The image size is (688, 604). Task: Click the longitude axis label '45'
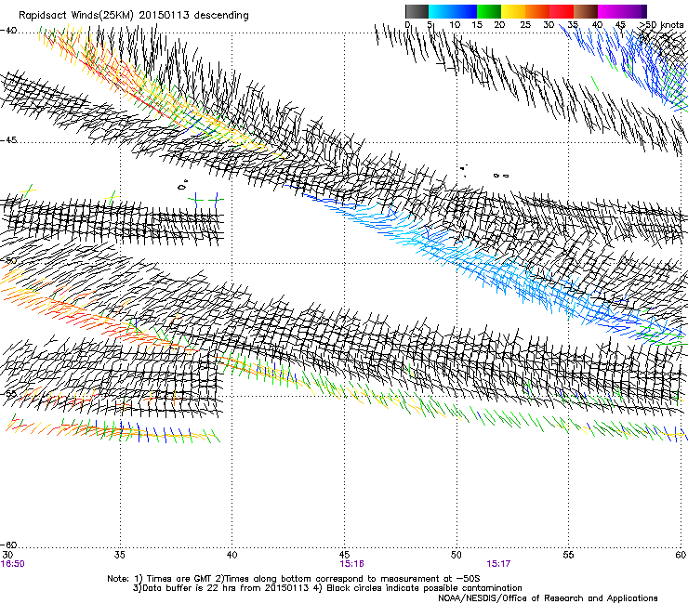click(x=344, y=555)
